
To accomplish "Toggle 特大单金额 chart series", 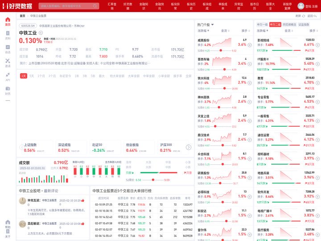I will pyautogui.click(x=117, y=76).
